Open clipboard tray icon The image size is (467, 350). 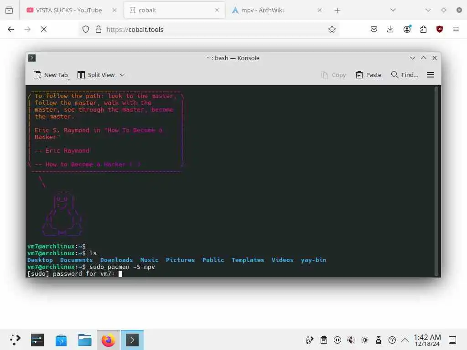324,340
